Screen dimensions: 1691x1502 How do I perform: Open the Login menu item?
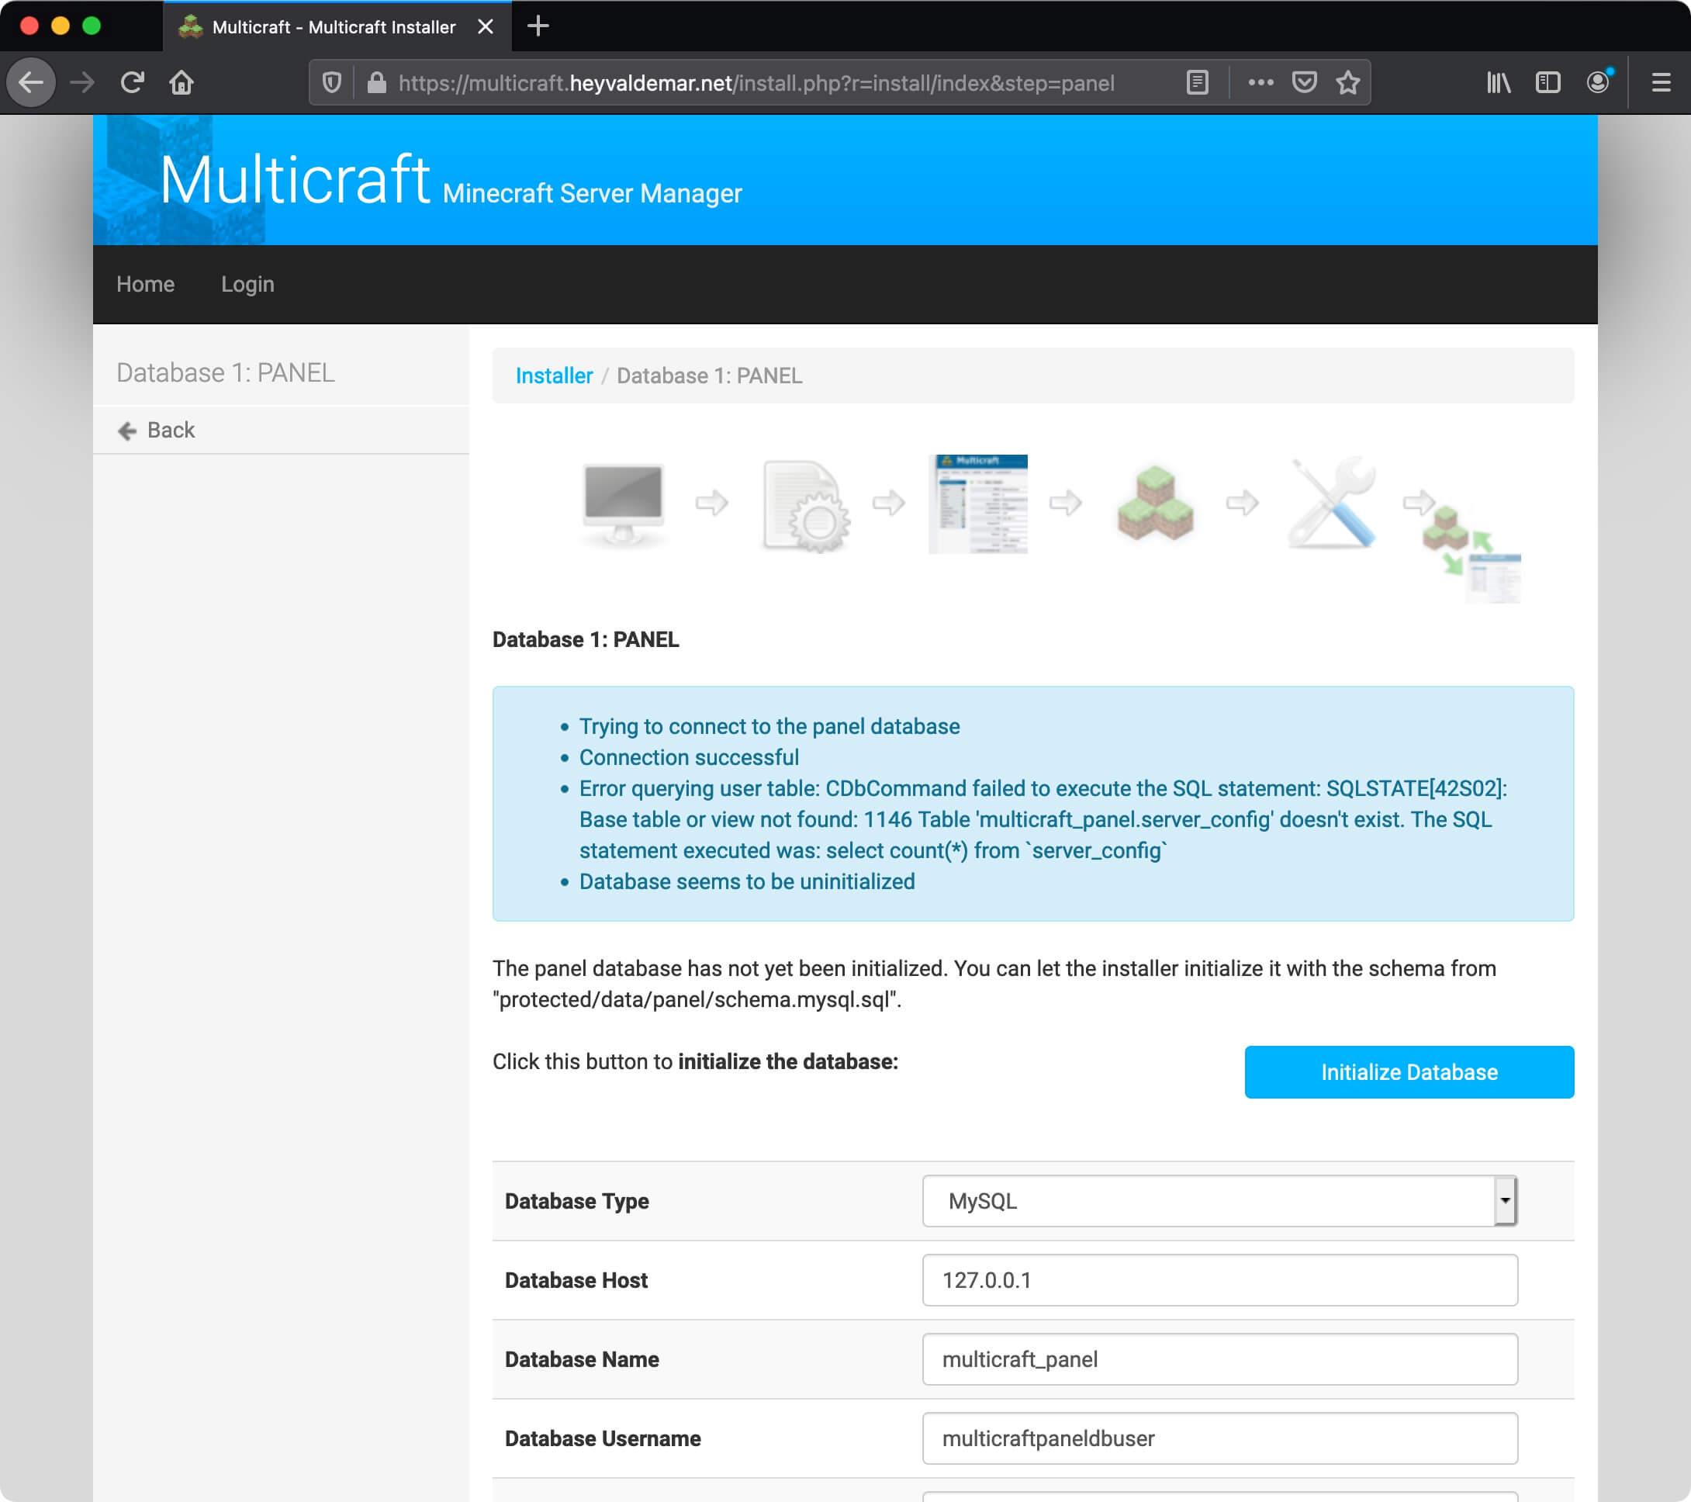[x=247, y=284]
